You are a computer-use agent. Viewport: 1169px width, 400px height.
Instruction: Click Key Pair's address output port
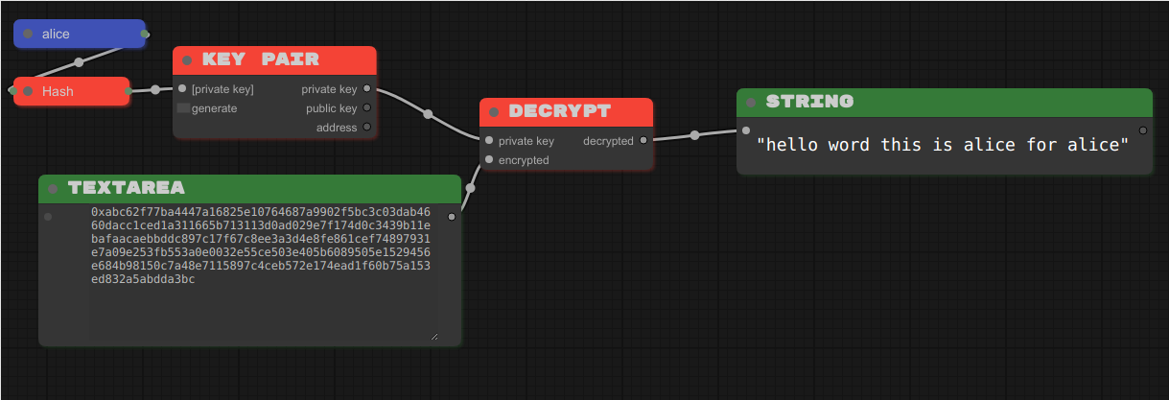pos(366,128)
